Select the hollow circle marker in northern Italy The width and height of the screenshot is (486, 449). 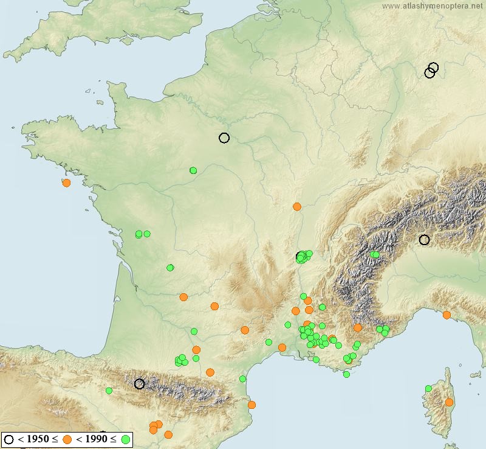(424, 240)
